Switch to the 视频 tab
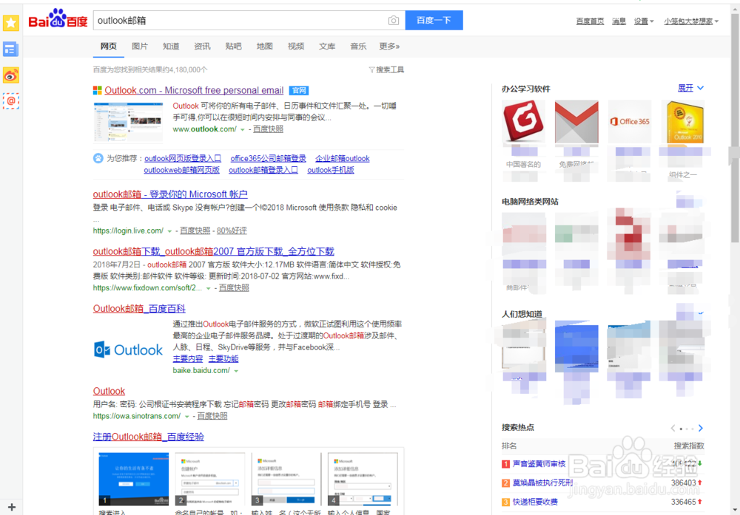The height and width of the screenshot is (515, 740). click(x=296, y=46)
